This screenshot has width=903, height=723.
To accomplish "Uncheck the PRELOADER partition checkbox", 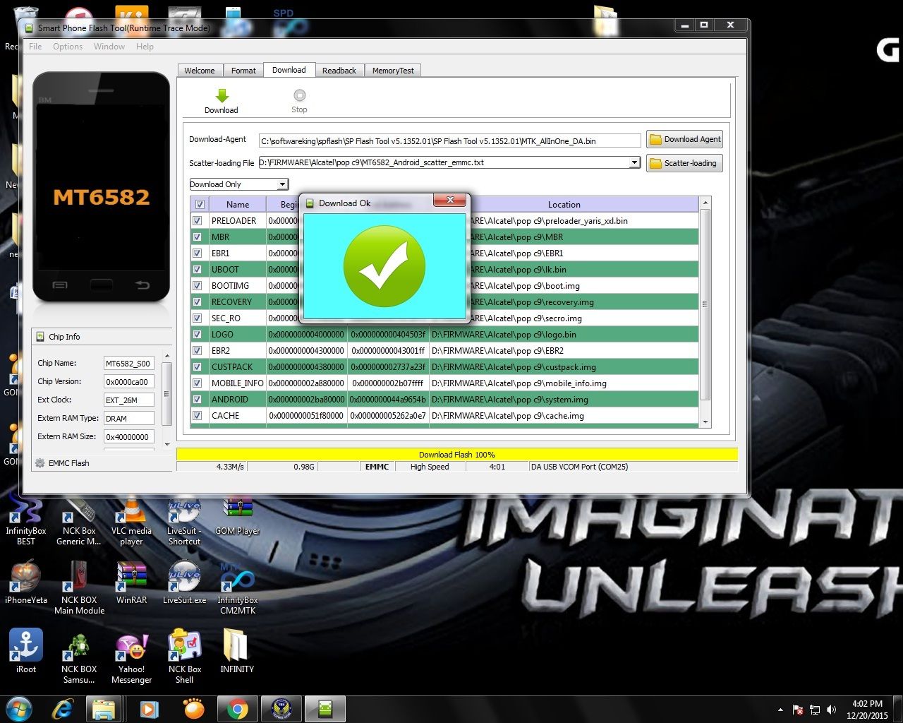I will pyautogui.click(x=198, y=221).
